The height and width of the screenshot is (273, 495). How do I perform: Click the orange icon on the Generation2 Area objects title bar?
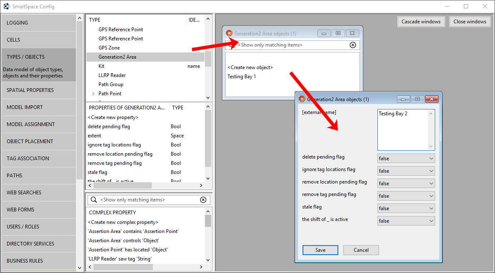(x=229, y=33)
